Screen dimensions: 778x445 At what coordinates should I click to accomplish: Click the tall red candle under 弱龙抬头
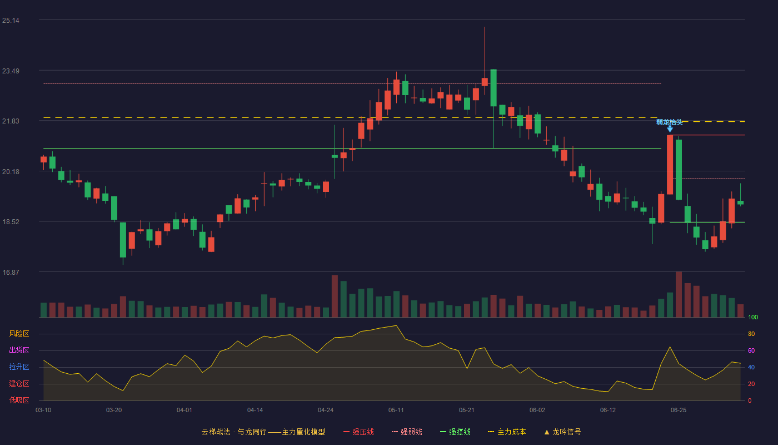[670, 165]
